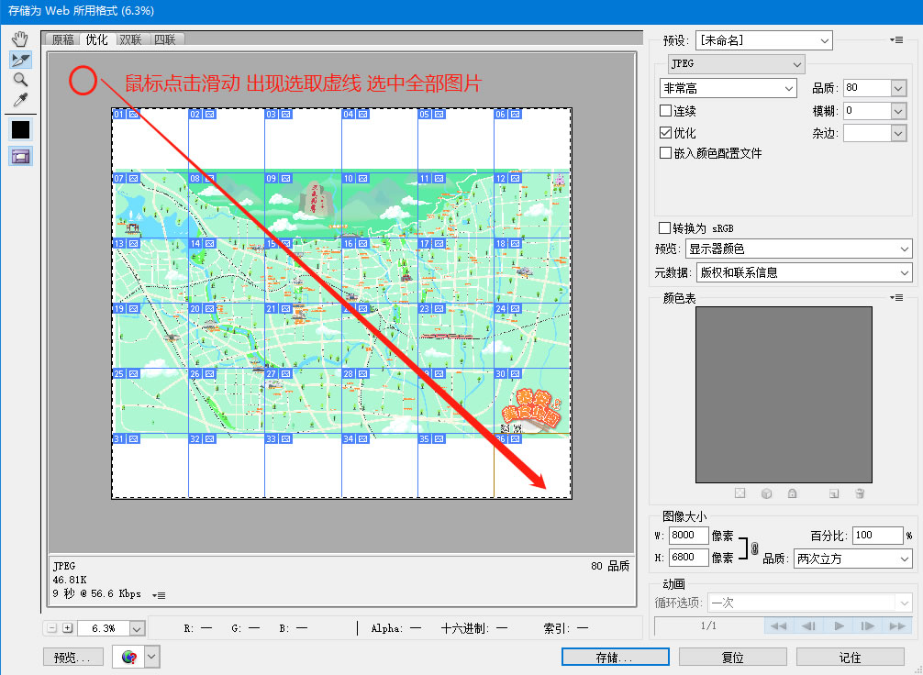Click the lock color icon under color table
Screen dimensions: 923x675
pyautogui.click(x=793, y=493)
